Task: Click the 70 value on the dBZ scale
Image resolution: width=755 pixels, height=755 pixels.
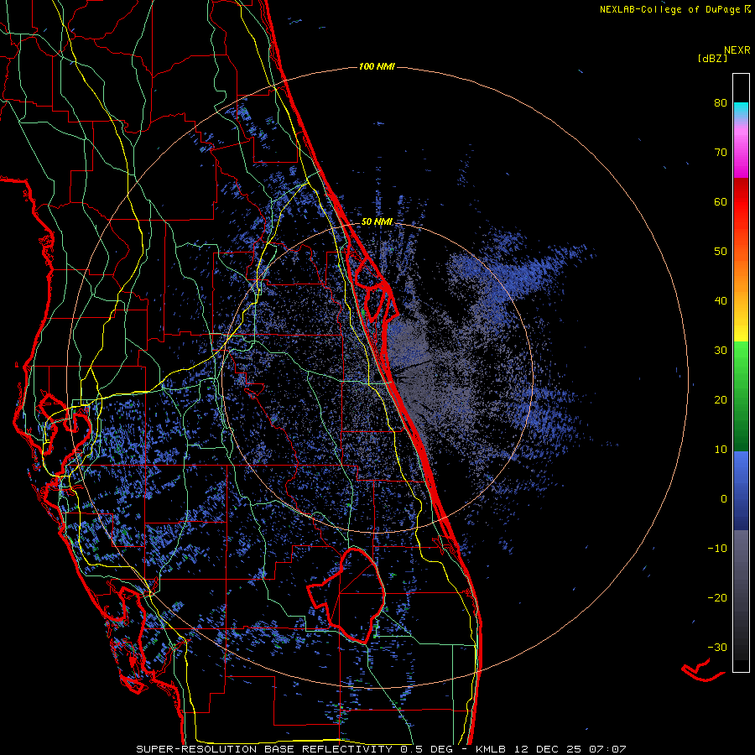Action: point(721,153)
